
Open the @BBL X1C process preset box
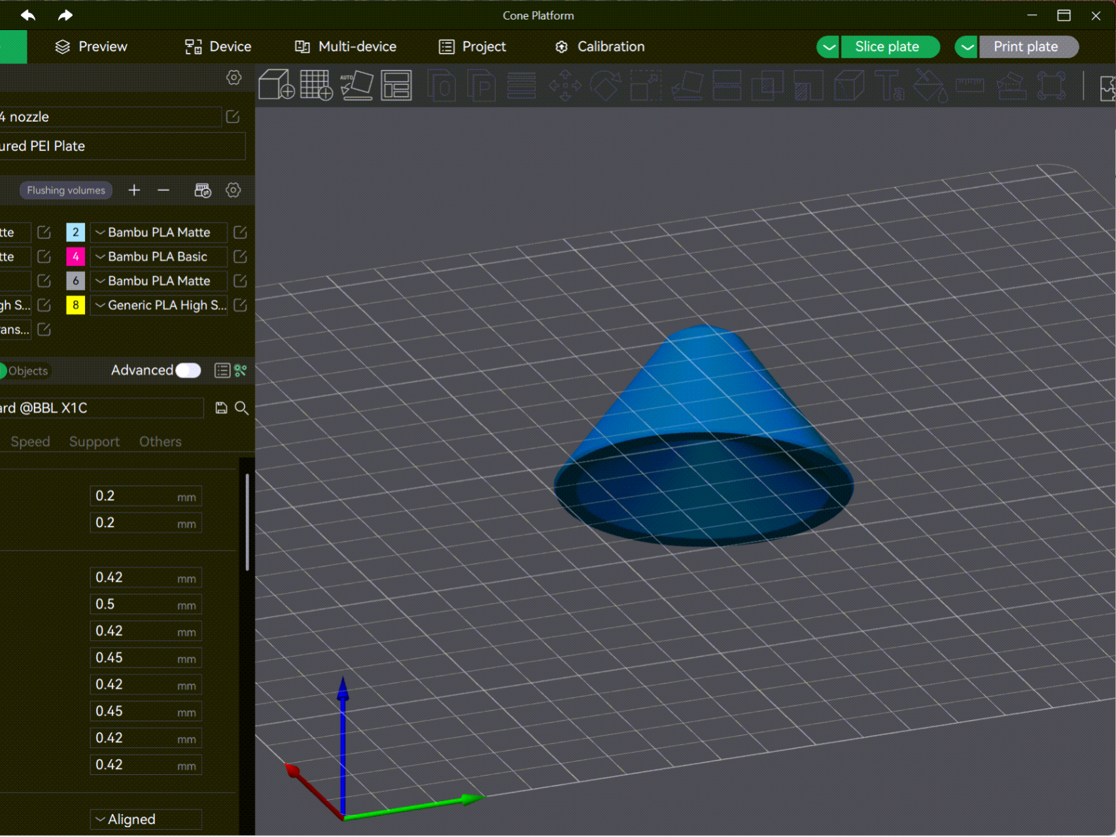coord(101,408)
